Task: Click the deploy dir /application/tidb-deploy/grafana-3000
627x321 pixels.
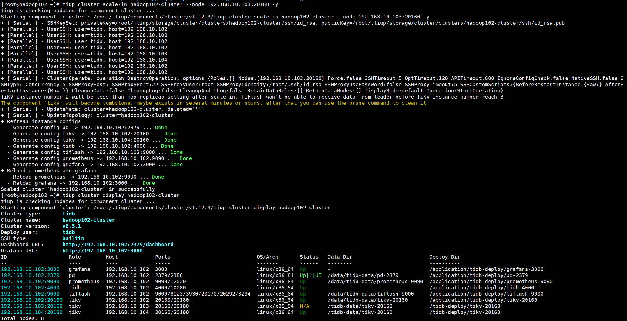Action: [x=486, y=269]
